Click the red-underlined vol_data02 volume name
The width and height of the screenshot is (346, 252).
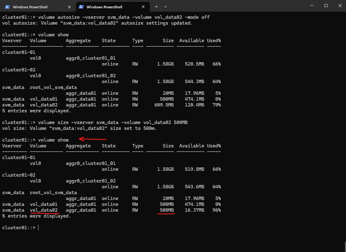pos(44,210)
